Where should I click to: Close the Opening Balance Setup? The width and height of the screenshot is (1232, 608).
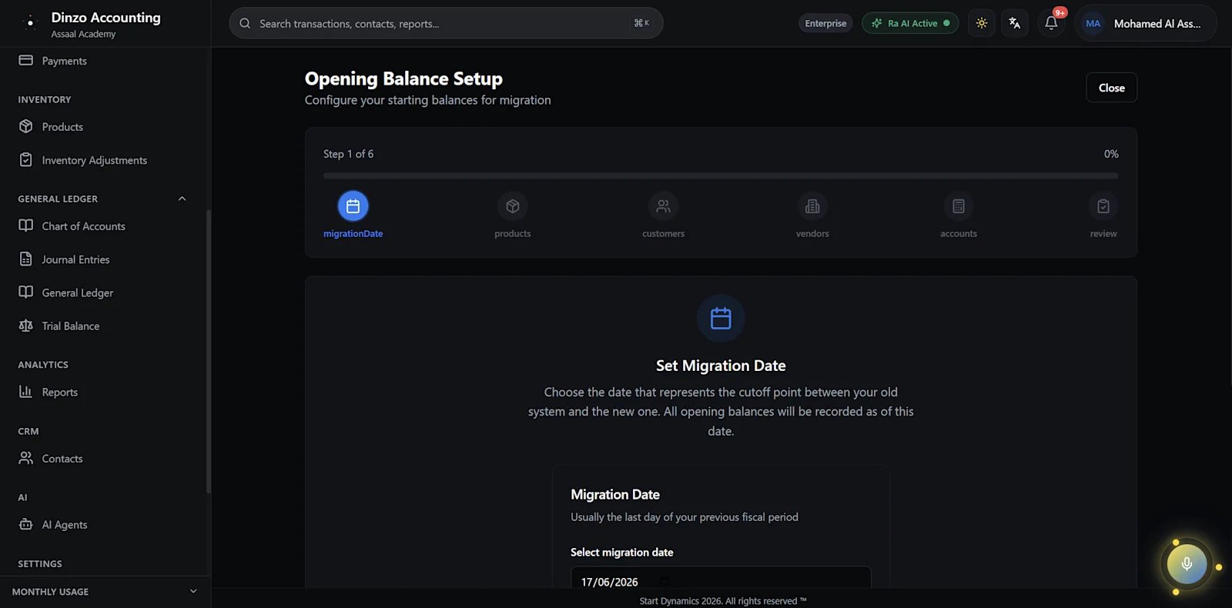click(x=1111, y=88)
